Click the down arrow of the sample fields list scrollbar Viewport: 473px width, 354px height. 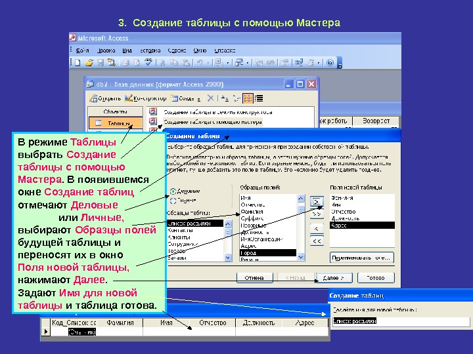pyautogui.click(x=301, y=257)
